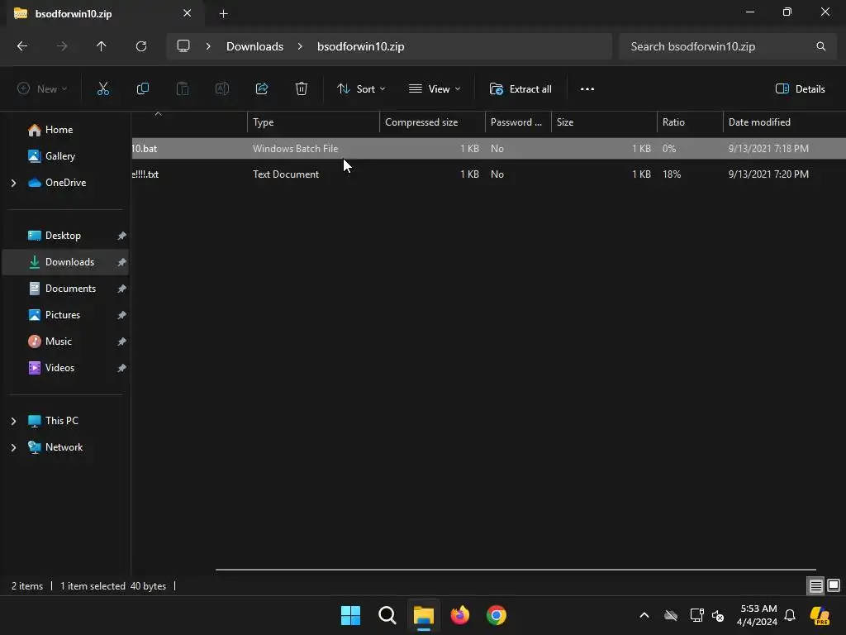Open a new tab with plus button

pyautogui.click(x=223, y=14)
